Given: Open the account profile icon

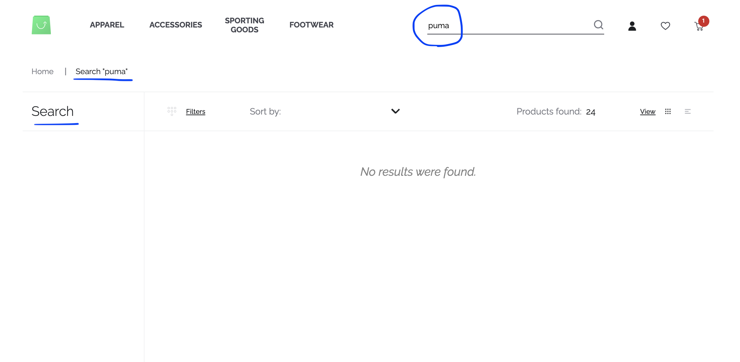Looking at the screenshot, I should pyautogui.click(x=631, y=25).
